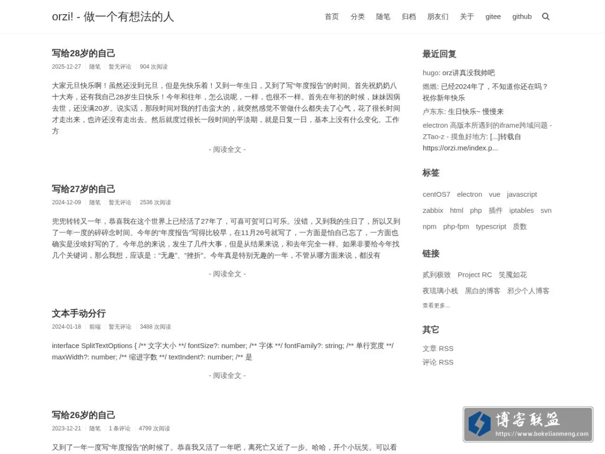The height and width of the screenshot is (454, 605).
Task: Select the 质数 tag
Action: click(x=520, y=226)
